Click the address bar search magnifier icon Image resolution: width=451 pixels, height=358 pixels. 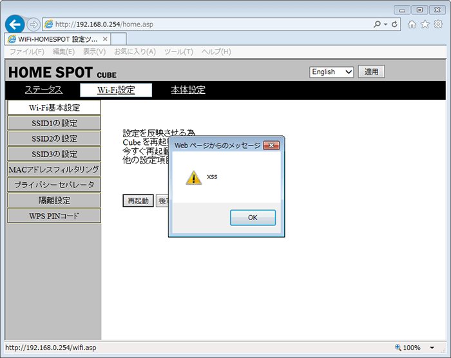pyautogui.click(x=376, y=24)
